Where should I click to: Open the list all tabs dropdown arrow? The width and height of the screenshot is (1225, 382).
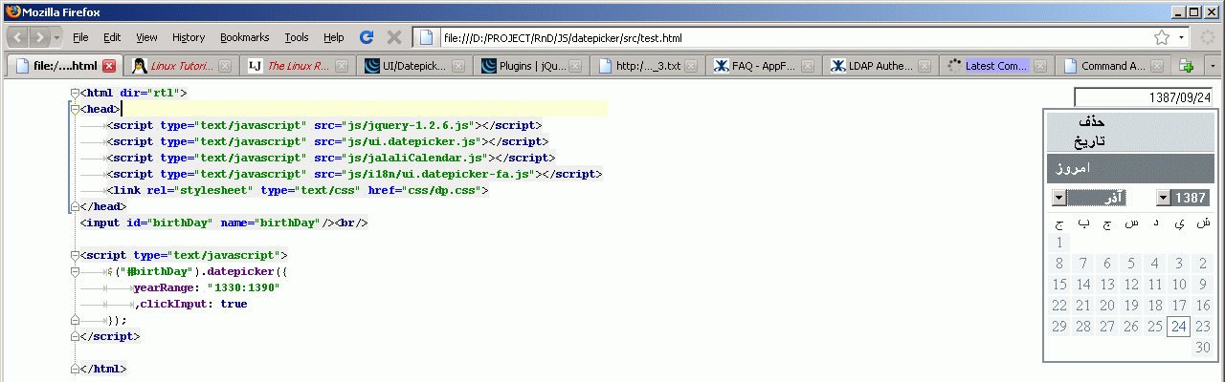(x=1214, y=66)
